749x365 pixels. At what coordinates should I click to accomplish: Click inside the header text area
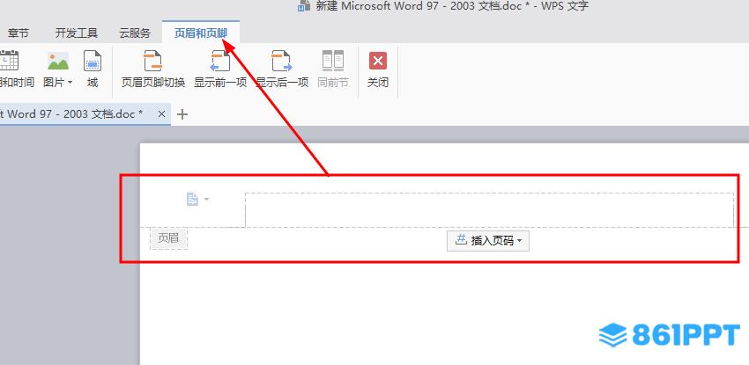pos(489,210)
